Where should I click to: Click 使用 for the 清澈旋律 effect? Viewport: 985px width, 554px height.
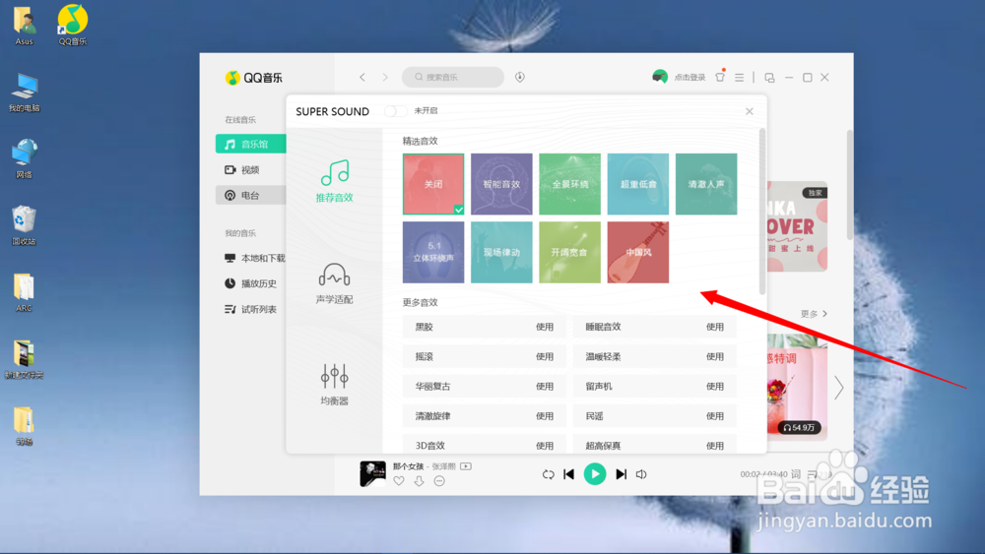pos(545,416)
